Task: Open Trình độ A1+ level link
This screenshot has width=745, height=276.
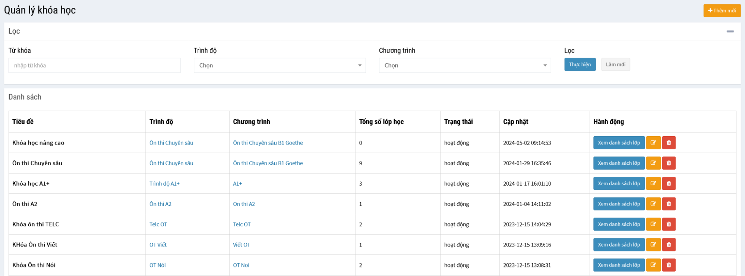Action: click(164, 184)
